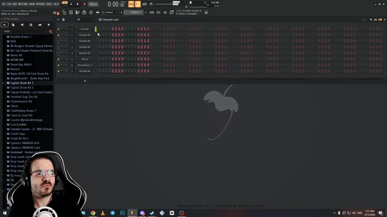Viewport: 387px width, 217px height.
Task: Click the countdown before recording icon
Action: pyautogui.click(x=138, y=4)
